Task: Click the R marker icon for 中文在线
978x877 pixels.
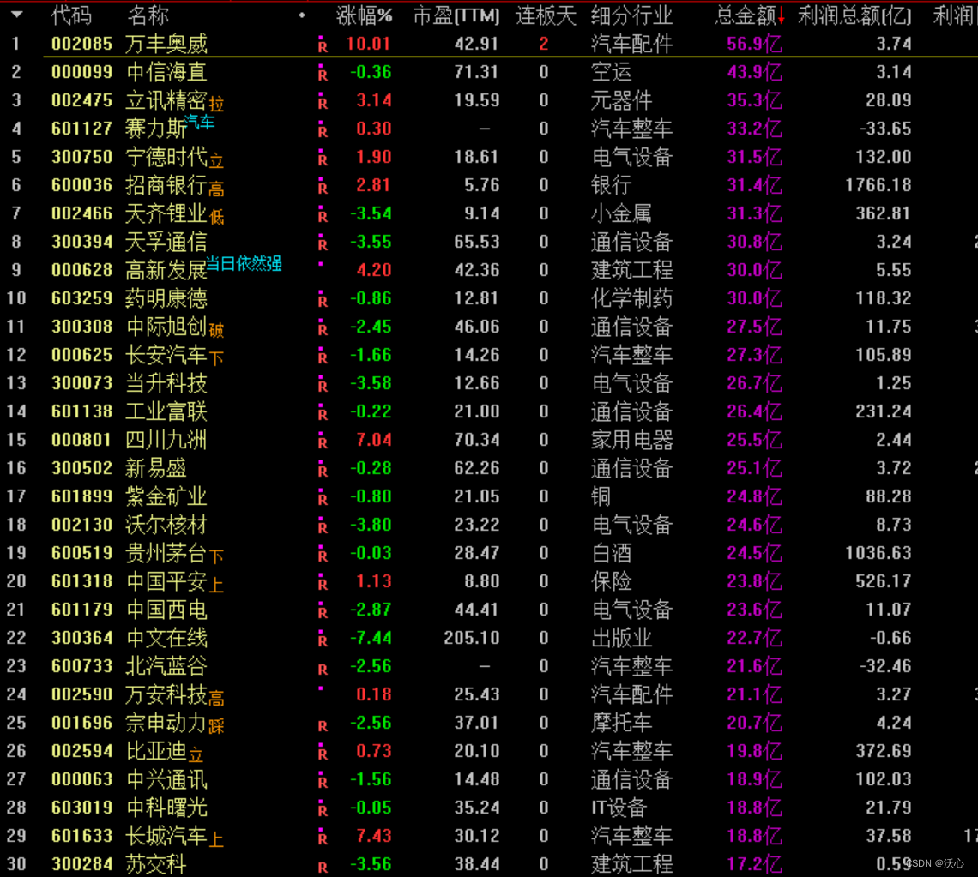Action: coord(323,639)
